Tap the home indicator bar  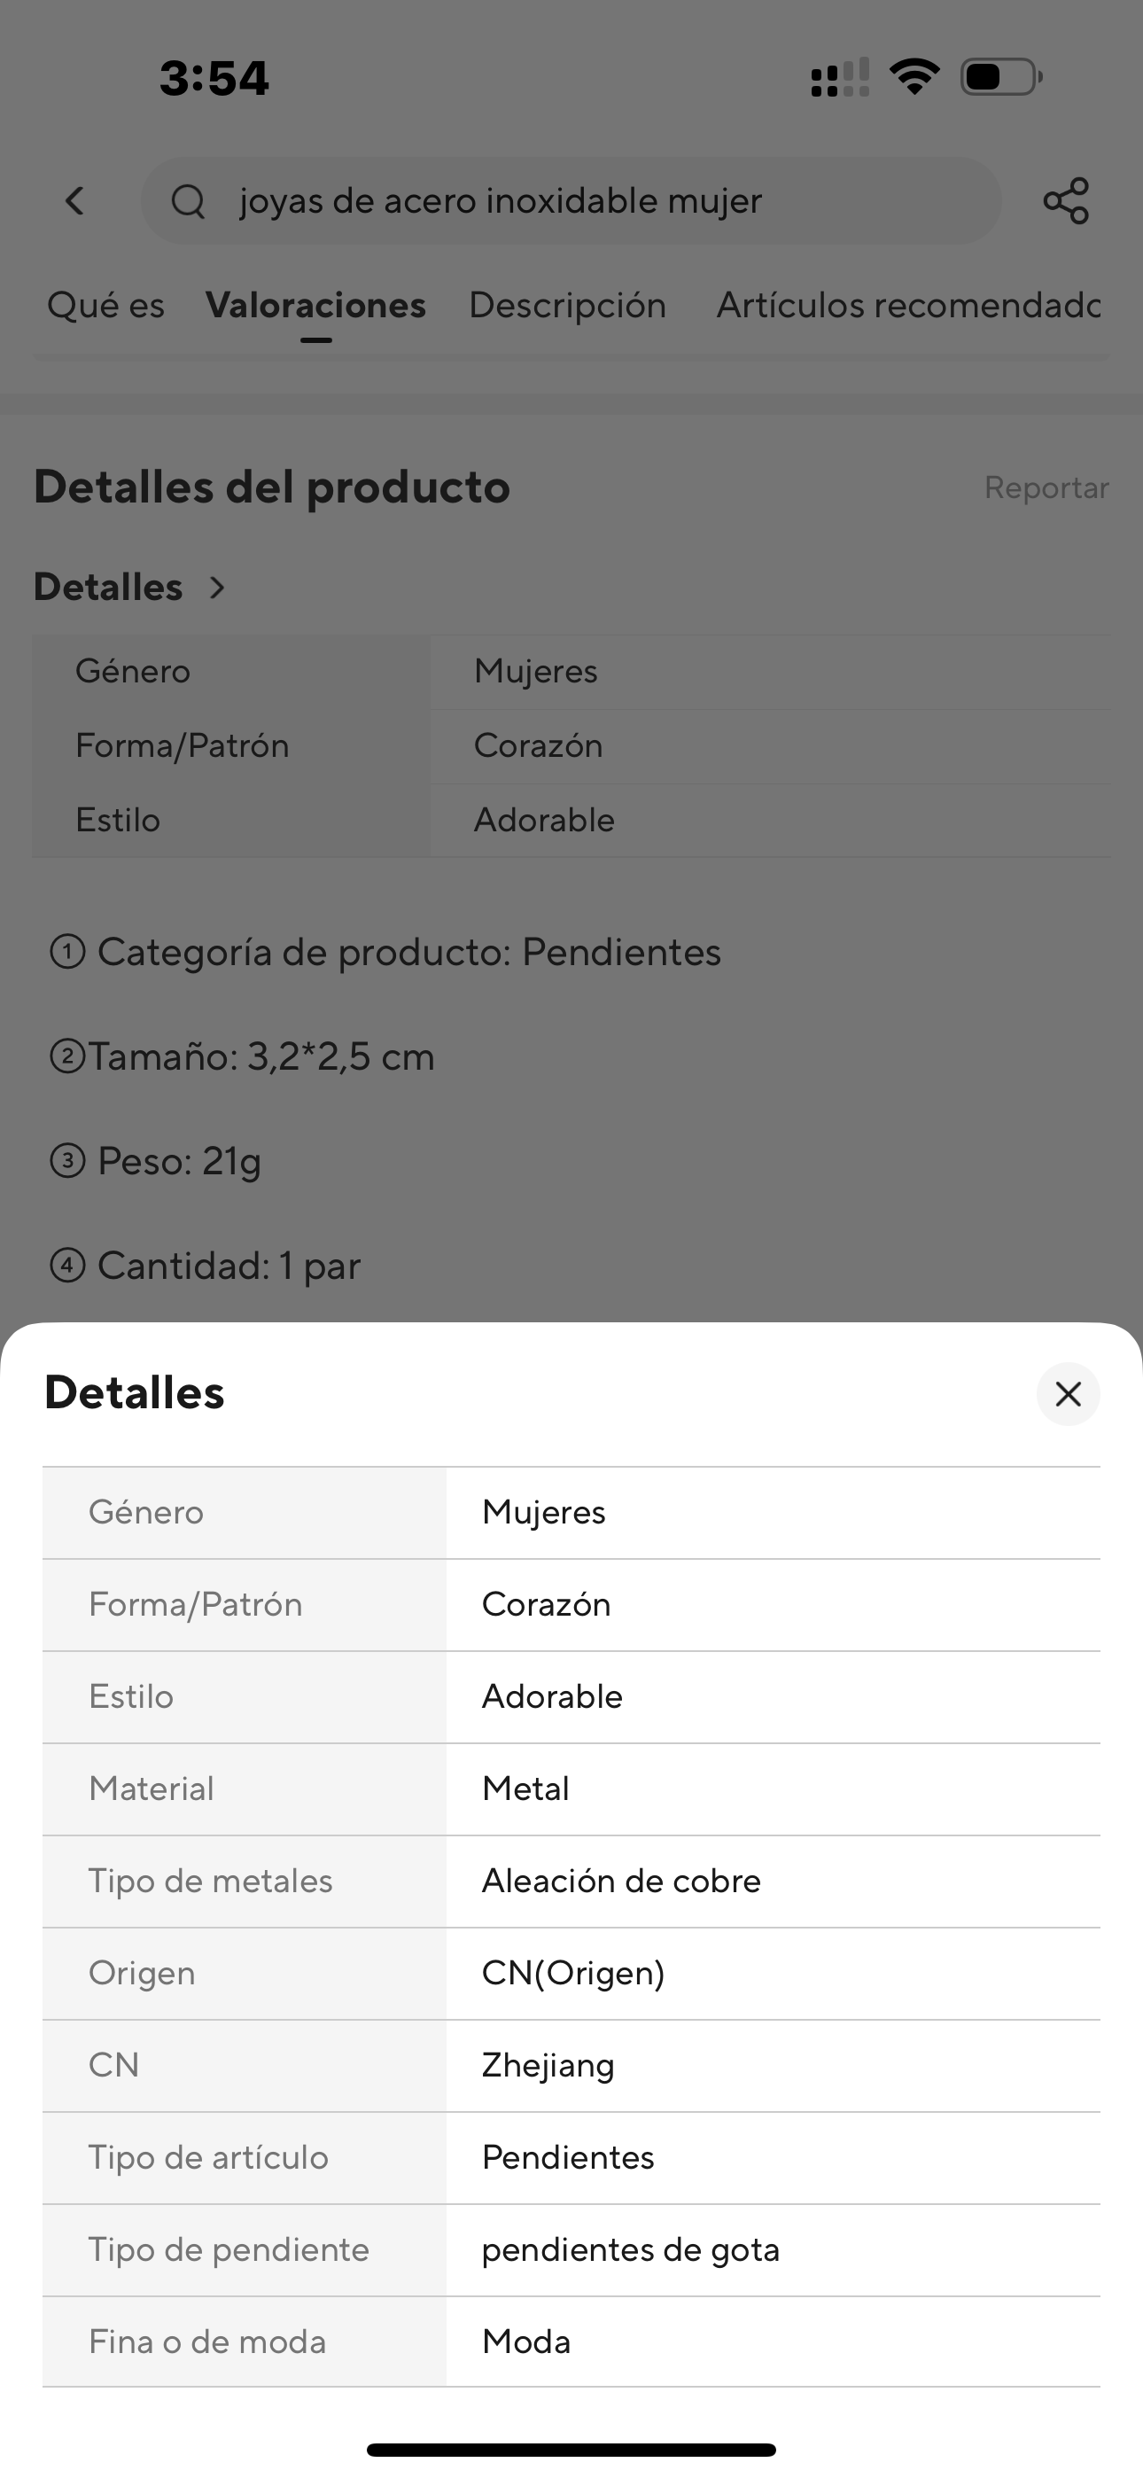[571, 2449]
